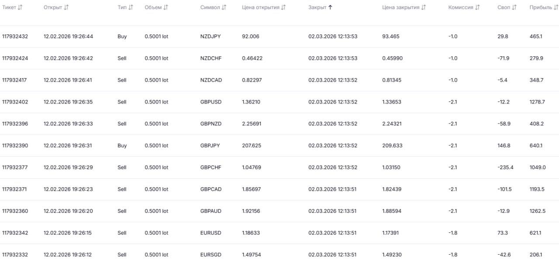559x259 pixels.
Task: Click the sort icon next to Тикет
Action: pyautogui.click(x=20, y=7)
